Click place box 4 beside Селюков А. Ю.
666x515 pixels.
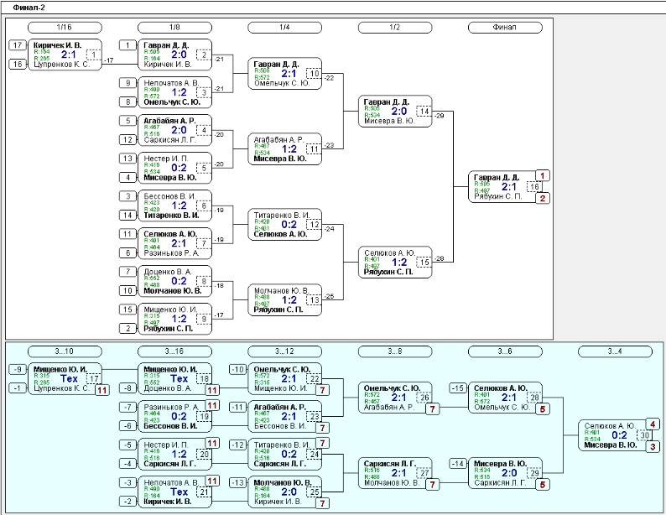(x=653, y=424)
